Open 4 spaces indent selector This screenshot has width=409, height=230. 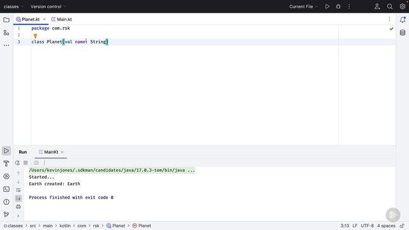click(386, 226)
